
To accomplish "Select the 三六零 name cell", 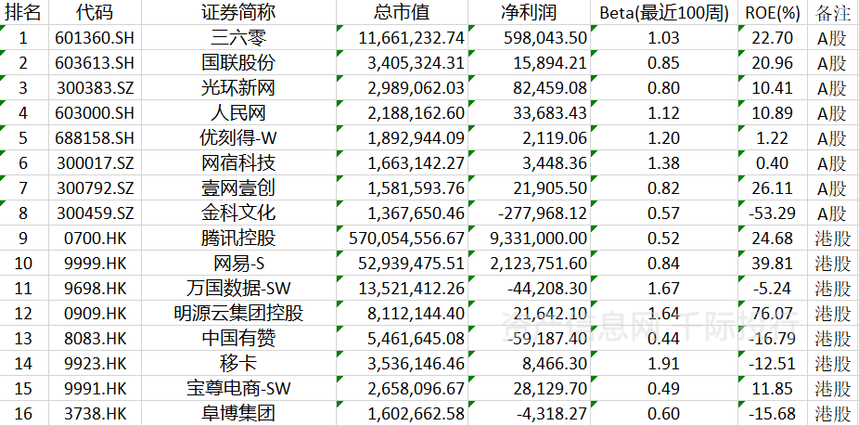I will pos(238,38).
